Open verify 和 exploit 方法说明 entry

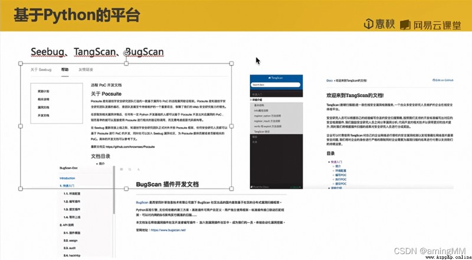tap(268, 126)
